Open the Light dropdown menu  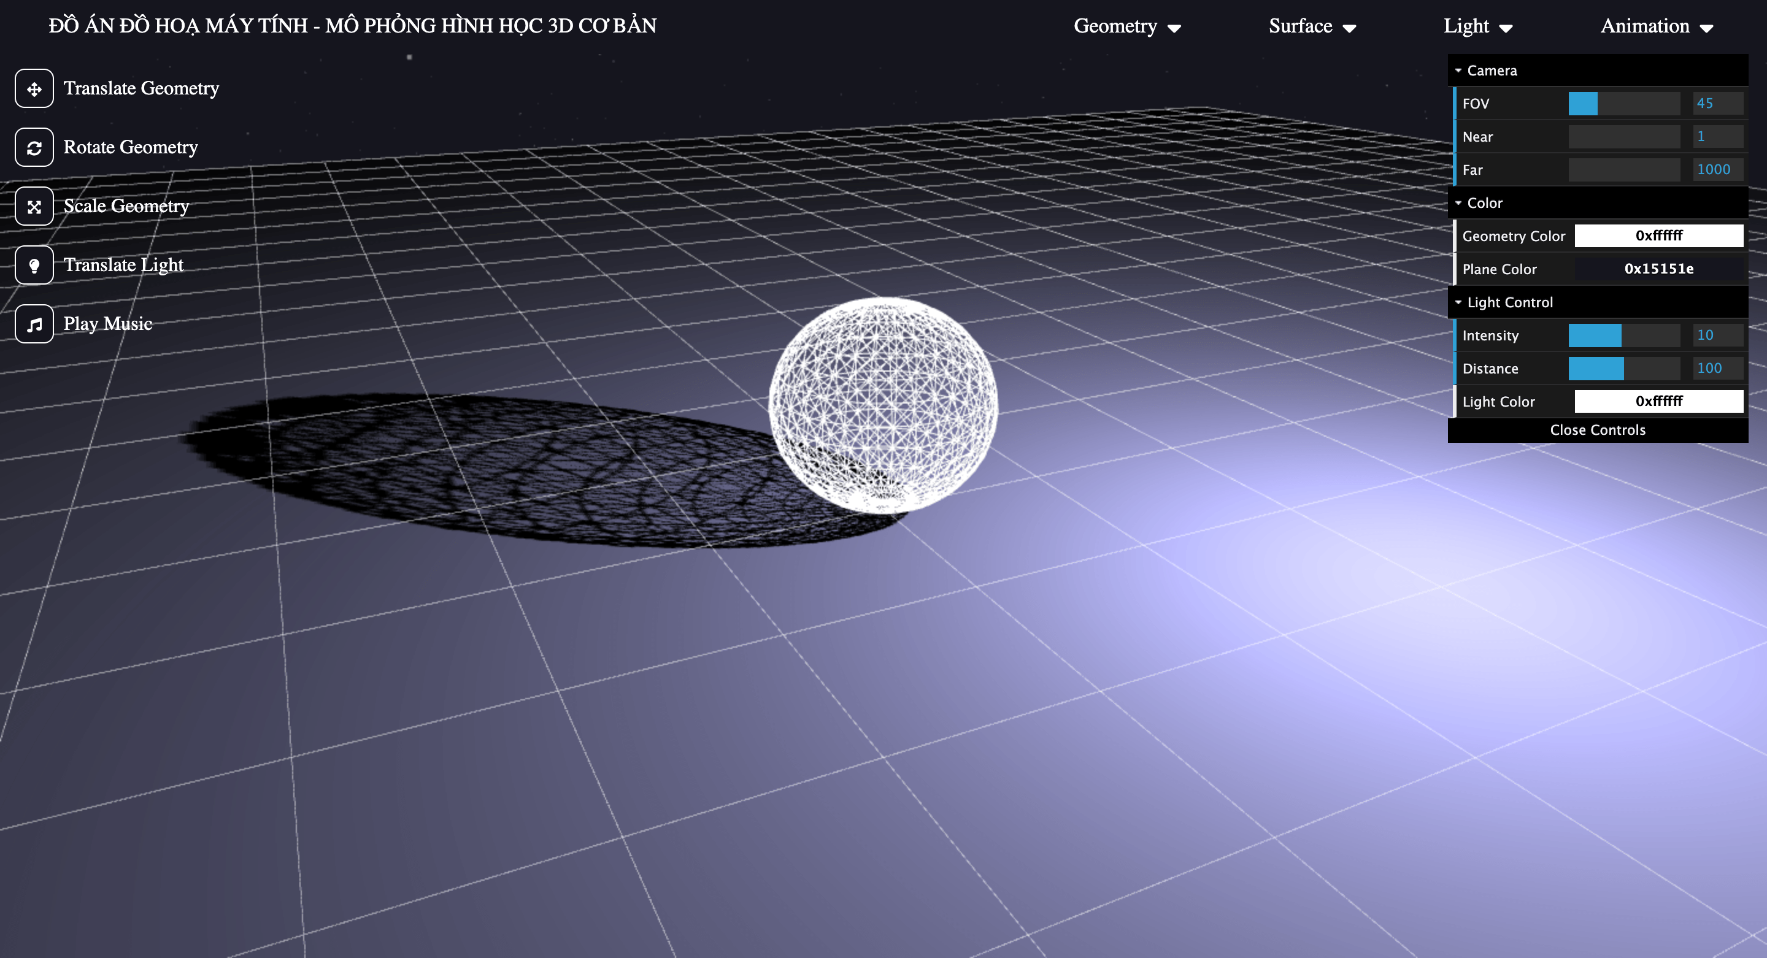click(x=1479, y=26)
